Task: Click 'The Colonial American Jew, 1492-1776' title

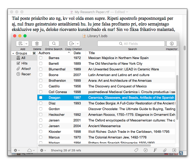Action: (x=117, y=137)
